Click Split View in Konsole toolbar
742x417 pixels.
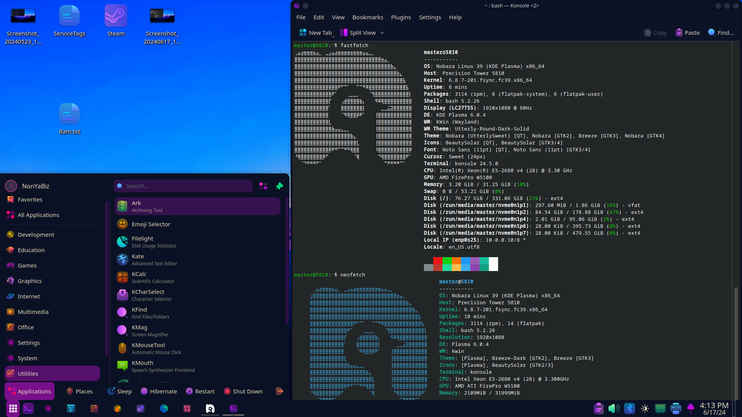358,33
